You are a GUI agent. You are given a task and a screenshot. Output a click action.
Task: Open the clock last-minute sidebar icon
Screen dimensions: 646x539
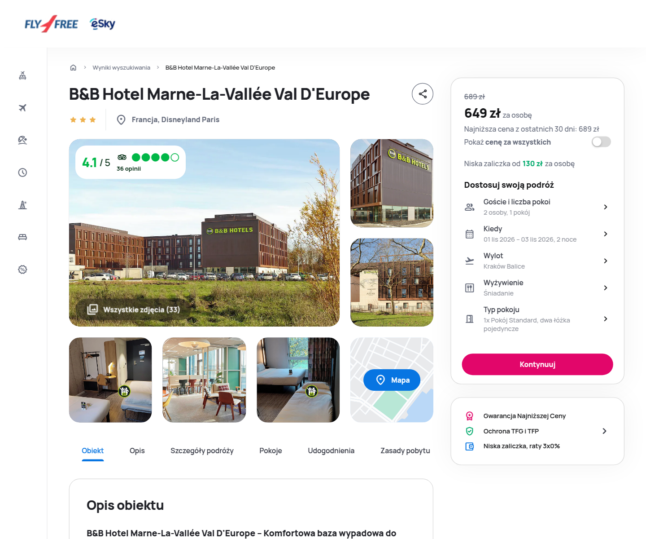pos(22,172)
